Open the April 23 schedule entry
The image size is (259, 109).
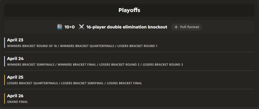(x=15, y=40)
